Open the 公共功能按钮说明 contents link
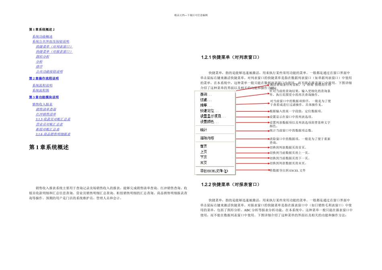 click(x=49, y=72)
